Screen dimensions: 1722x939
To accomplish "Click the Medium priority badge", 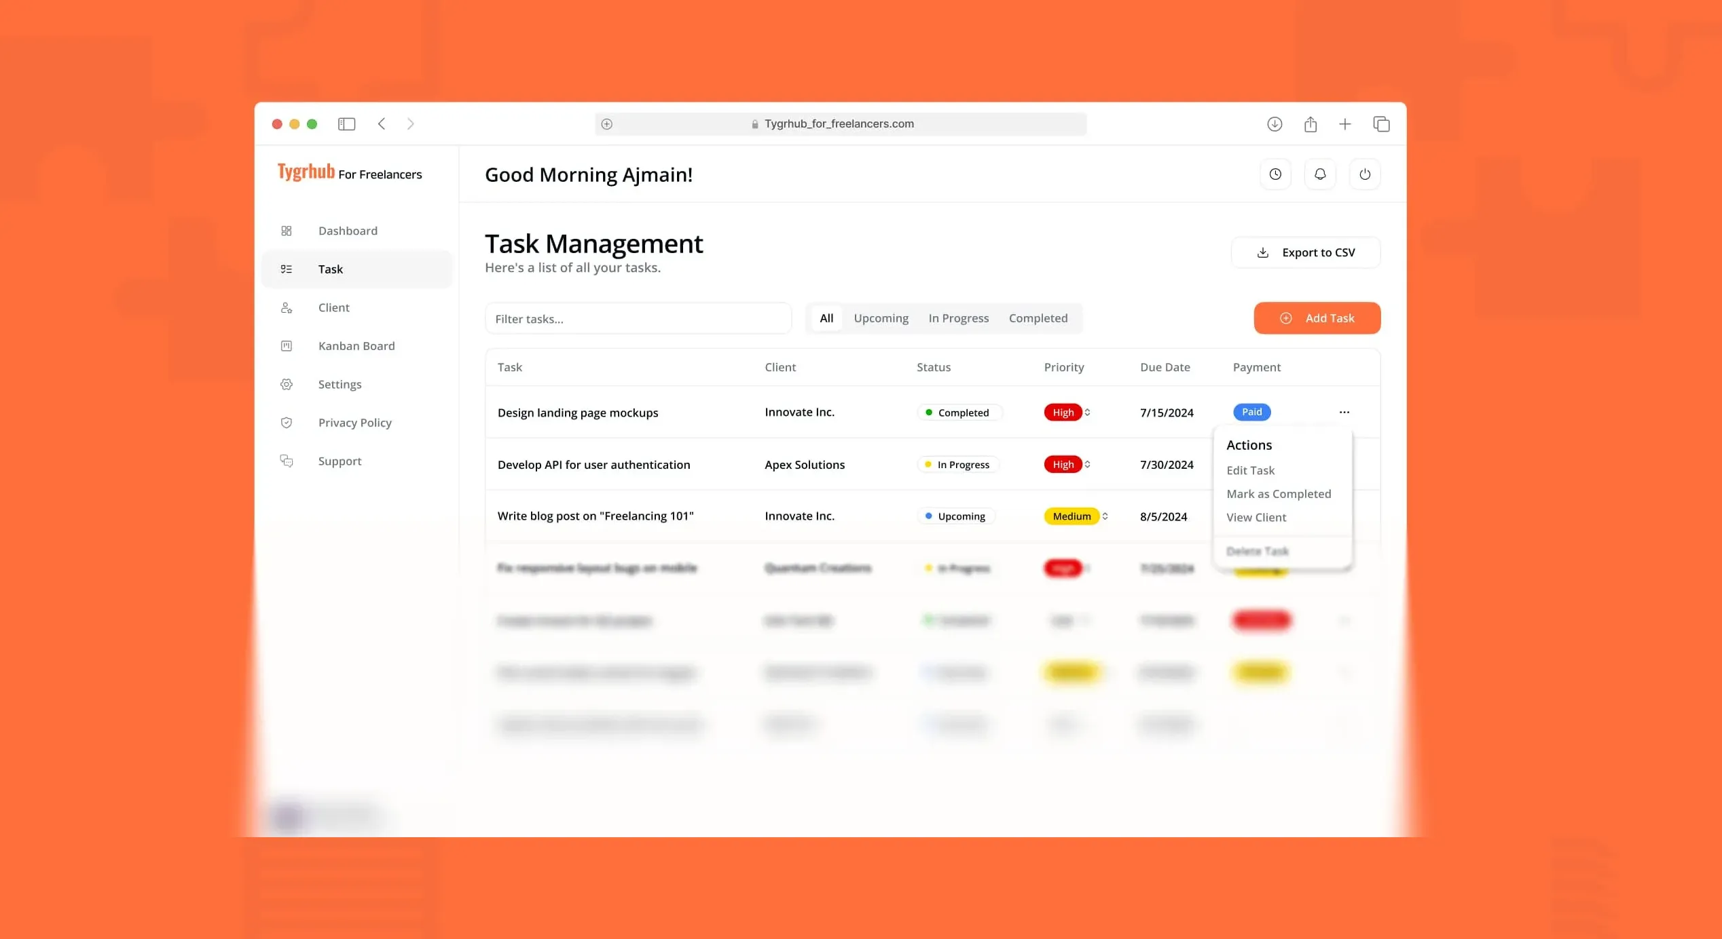I will [x=1071, y=516].
